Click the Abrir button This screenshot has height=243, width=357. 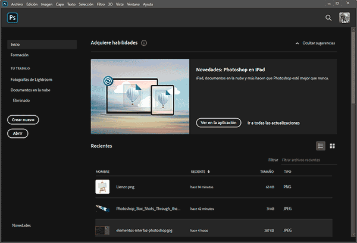[18, 134]
